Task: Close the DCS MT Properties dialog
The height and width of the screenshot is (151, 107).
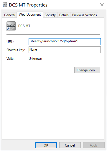Action: click(x=102, y=5)
